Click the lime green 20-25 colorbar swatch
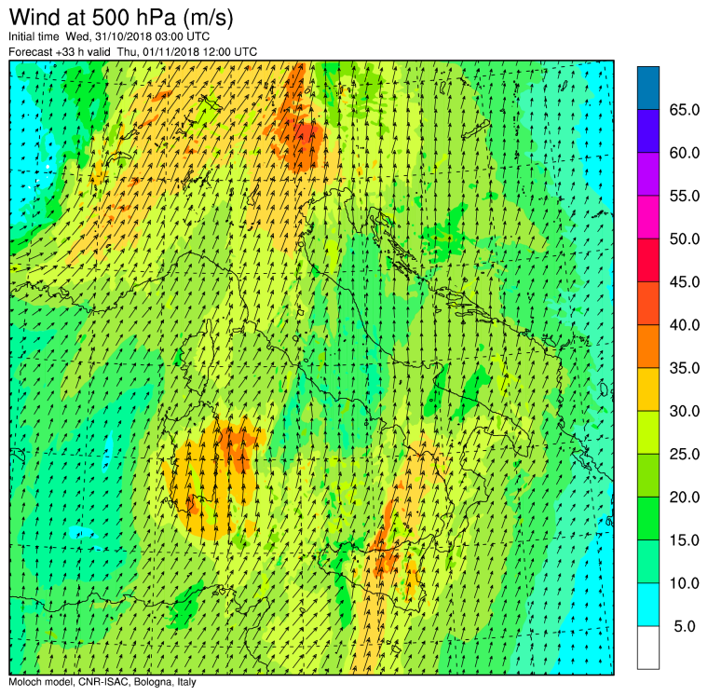The width and height of the screenshot is (708, 696). [648, 475]
